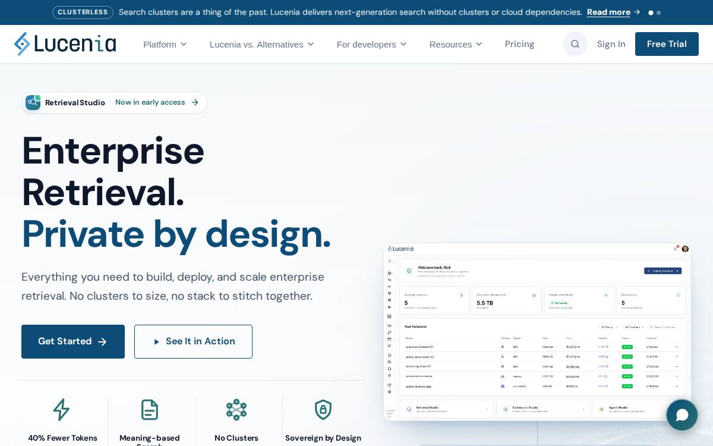
Task: Click the Retrieval Studio badge icon
Action: tap(33, 102)
